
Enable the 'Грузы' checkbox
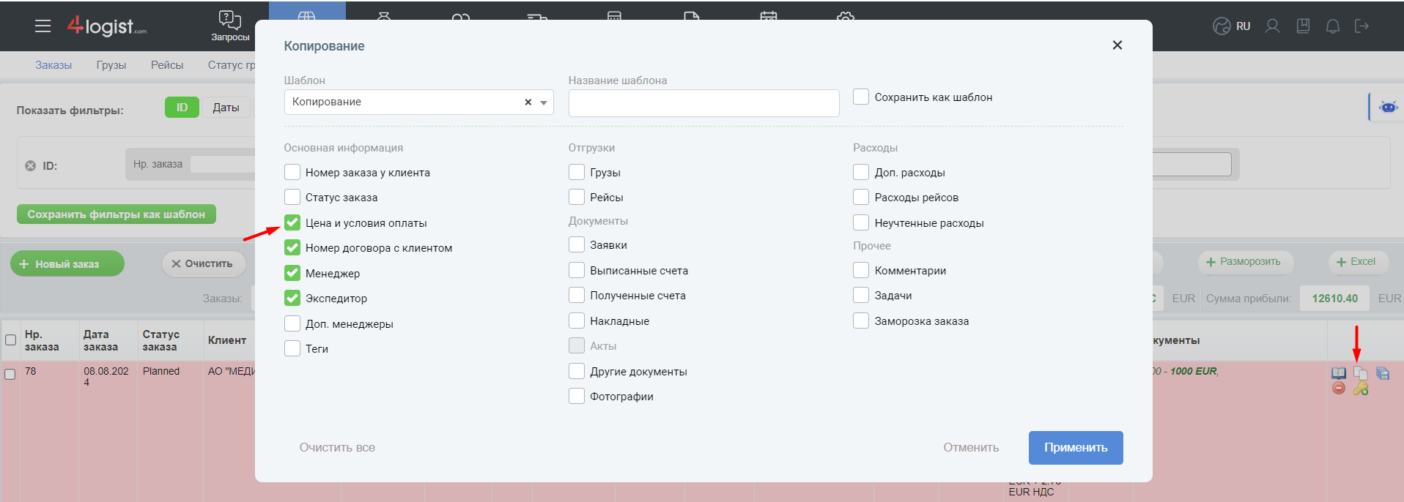coord(577,172)
